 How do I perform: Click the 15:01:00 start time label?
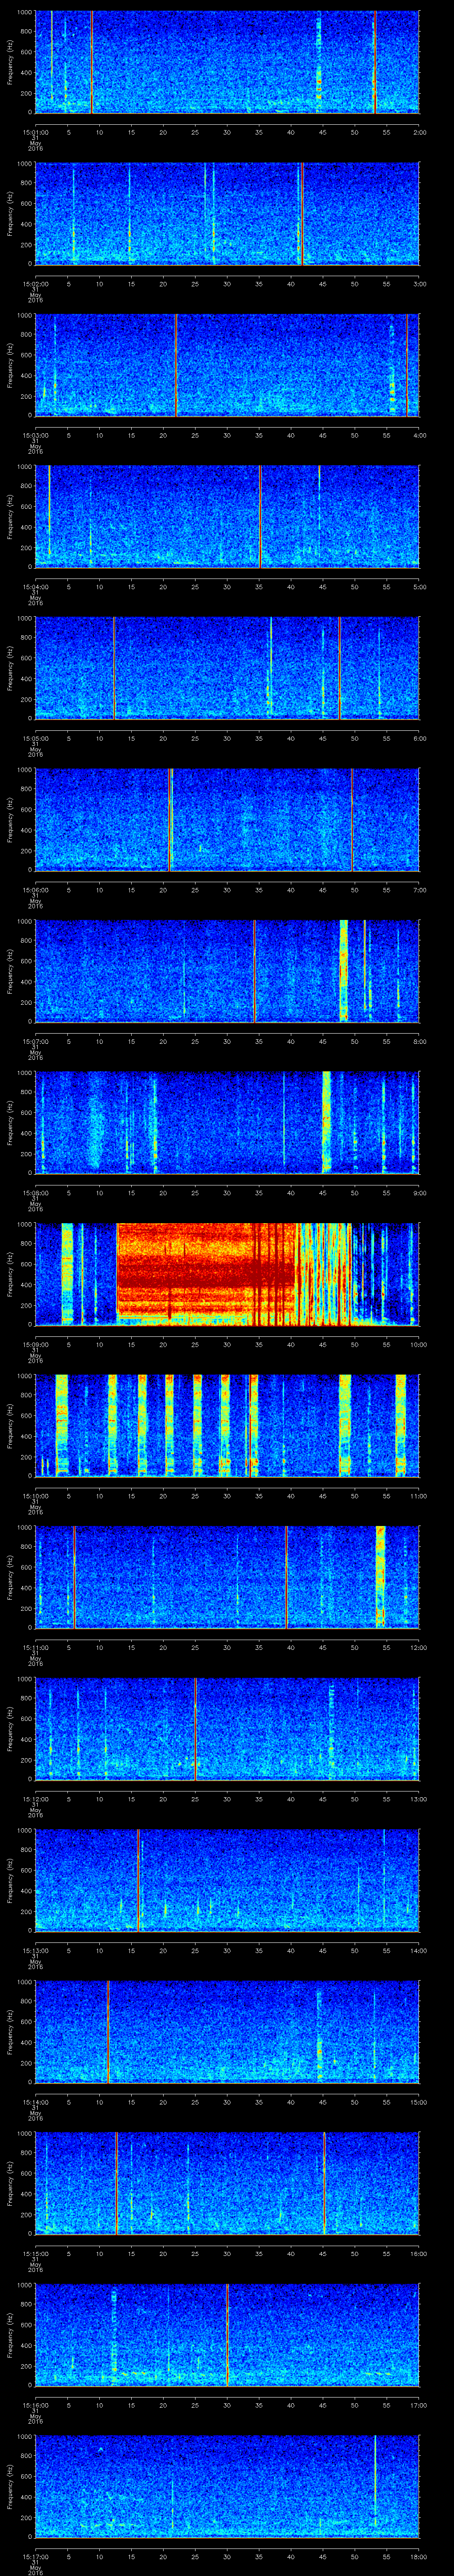tap(36, 131)
